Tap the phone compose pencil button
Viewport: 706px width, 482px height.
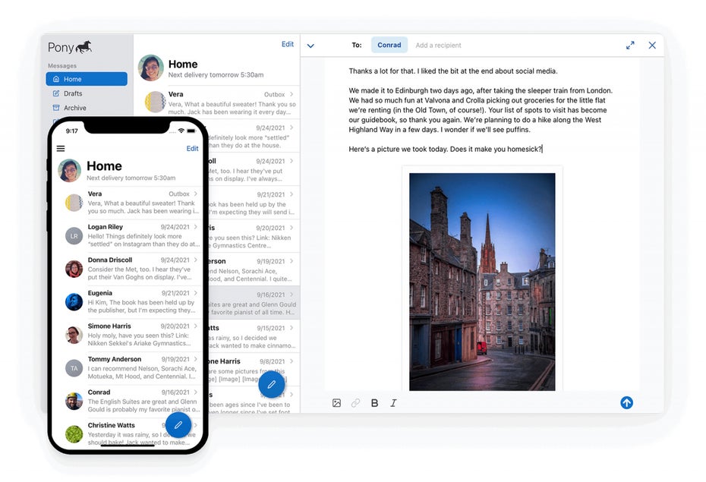[178, 424]
